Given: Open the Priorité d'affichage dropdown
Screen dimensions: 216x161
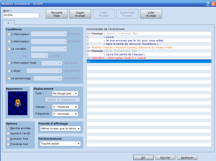Looking at the screenshot, I should pyautogui.click(x=60, y=129).
